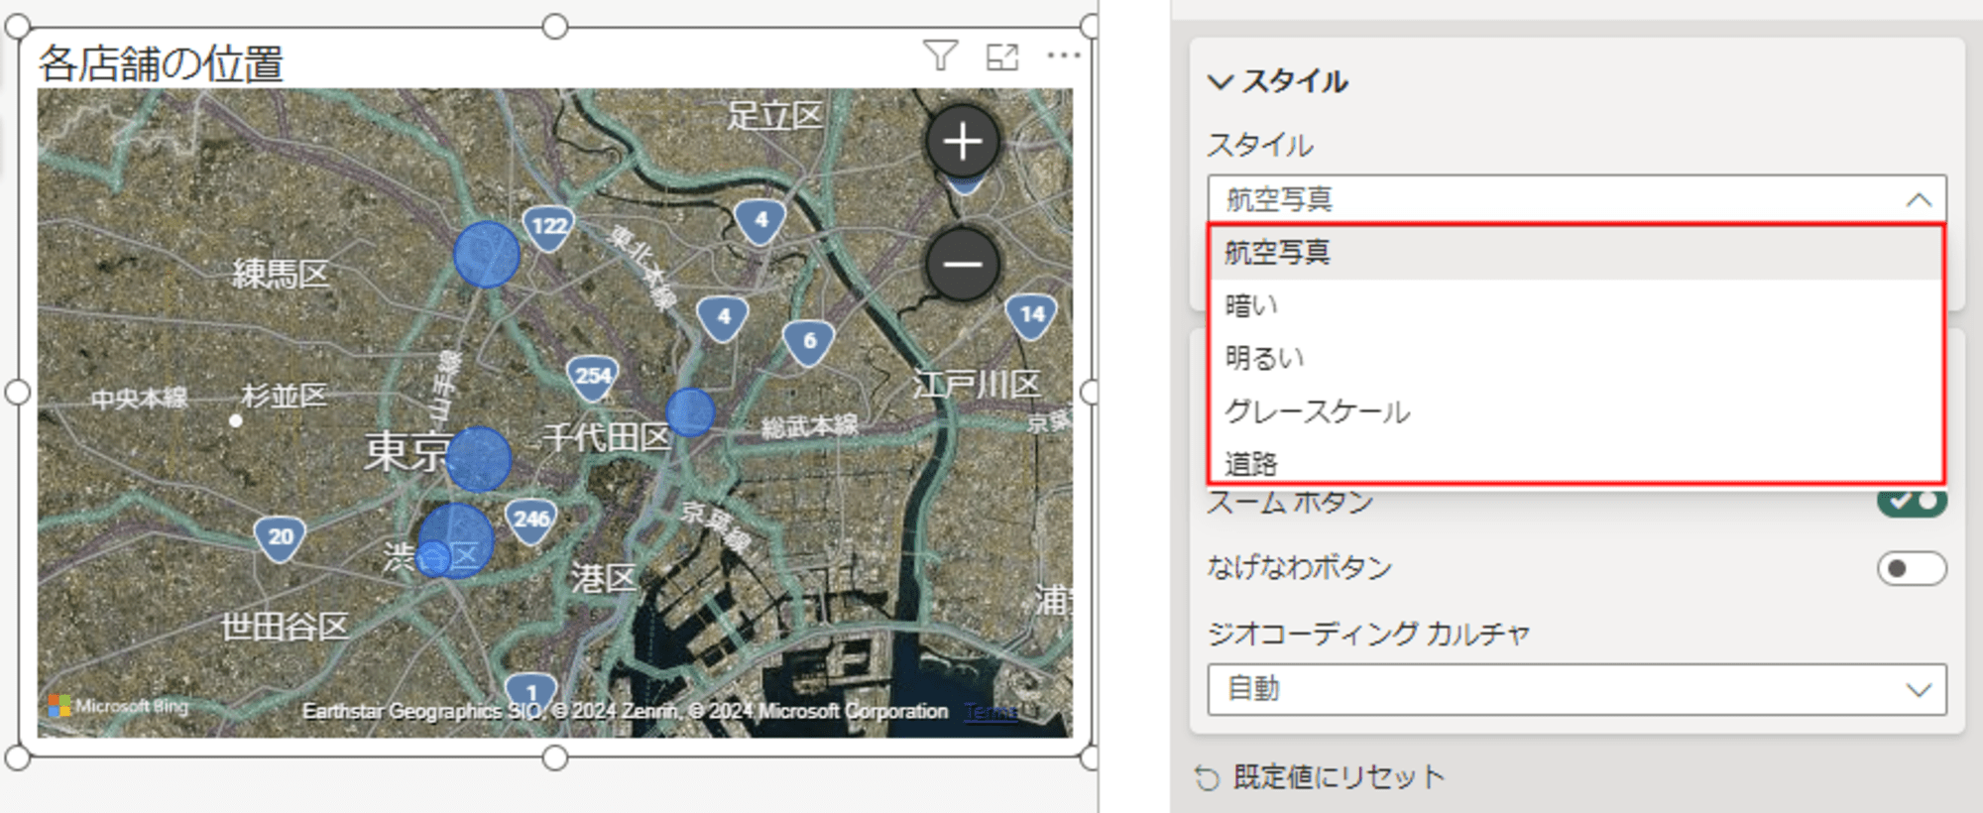Open focus mode for the map visual
The image size is (1983, 813).
1002,57
